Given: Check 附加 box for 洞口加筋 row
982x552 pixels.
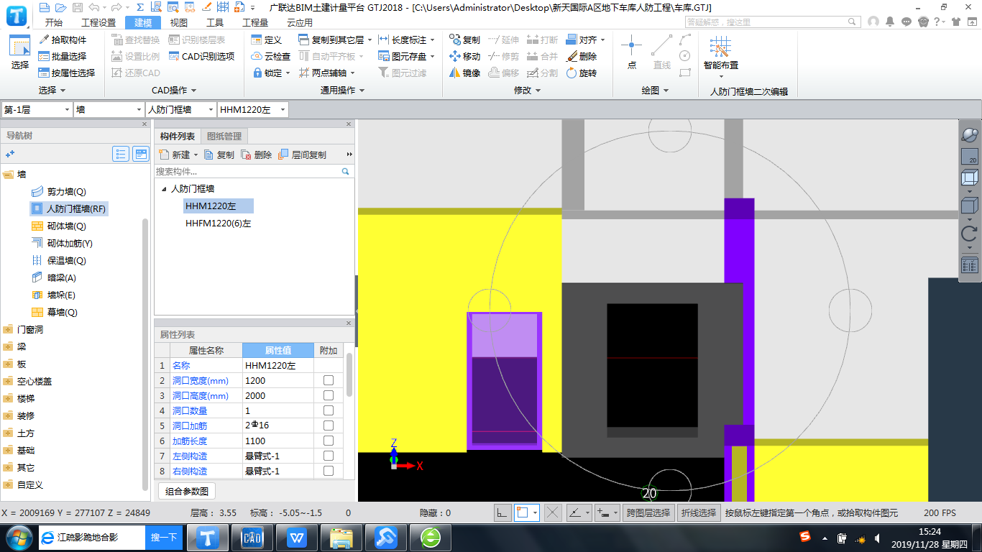Looking at the screenshot, I should (329, 425).
